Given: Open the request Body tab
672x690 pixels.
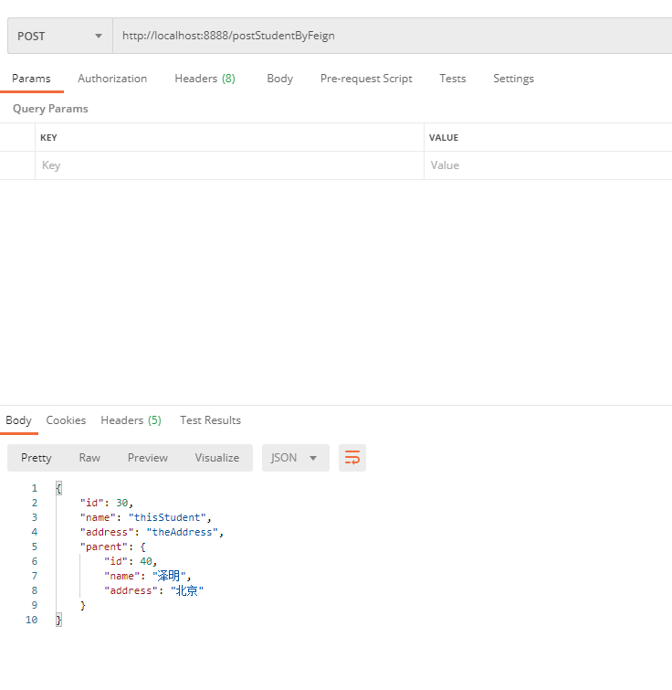Looking at the screenshot, I should 280,79.
